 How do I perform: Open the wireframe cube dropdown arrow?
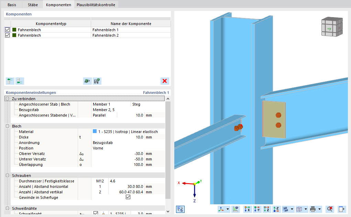coord(306,209)
